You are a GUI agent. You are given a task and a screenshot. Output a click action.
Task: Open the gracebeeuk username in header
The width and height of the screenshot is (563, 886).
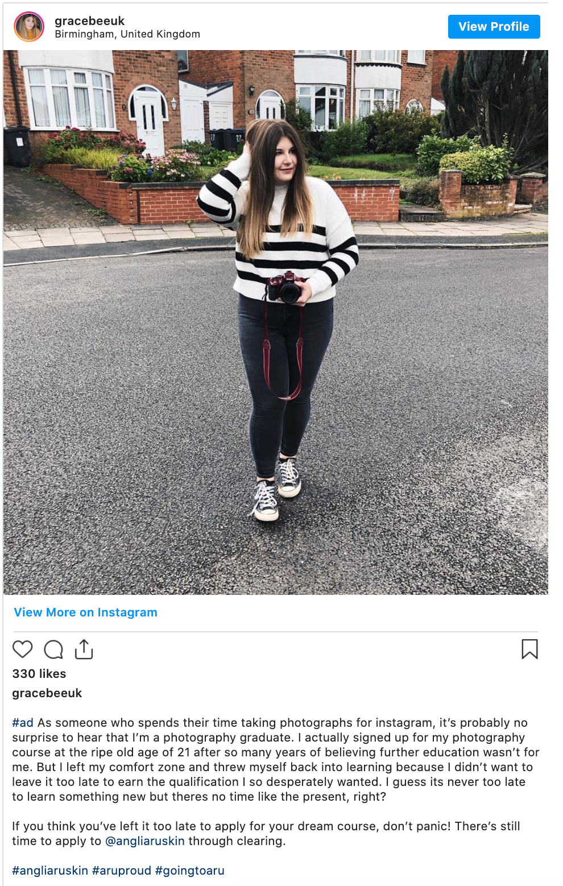click(89, 21)
